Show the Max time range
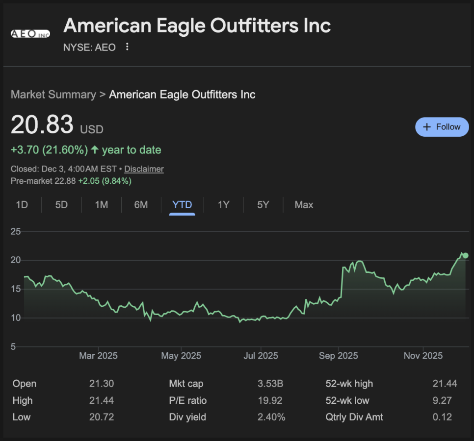Image resolution: width=474 pixels, height=441 pixels. 304,205
